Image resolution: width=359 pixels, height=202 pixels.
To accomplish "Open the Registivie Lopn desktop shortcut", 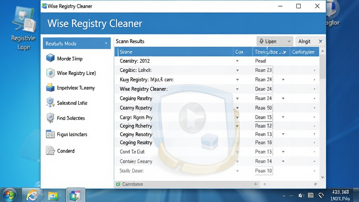I will point(23,29).
